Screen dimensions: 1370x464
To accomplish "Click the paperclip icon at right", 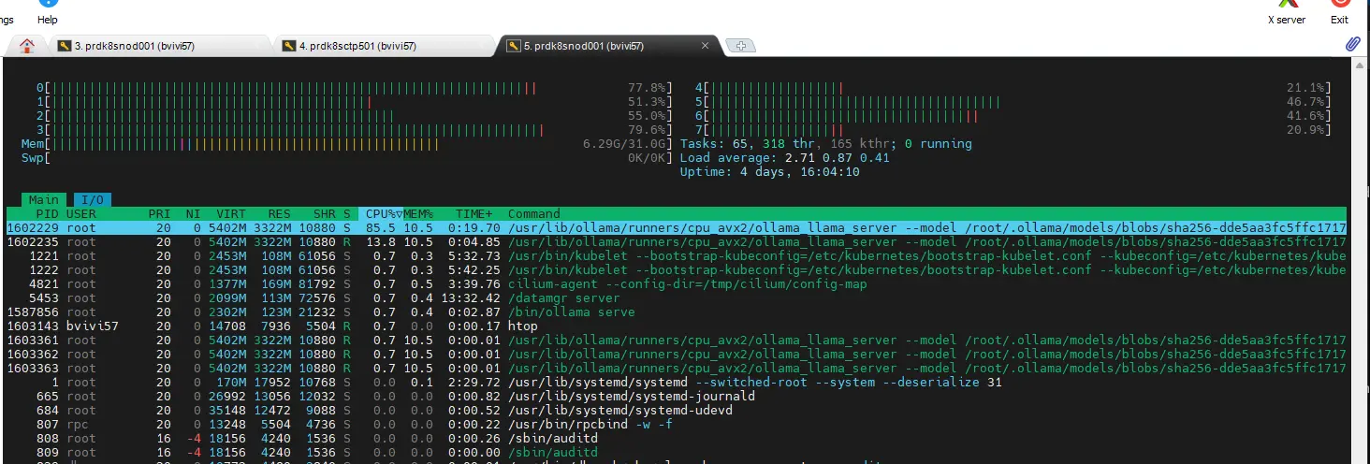I will coord(1352,44).
